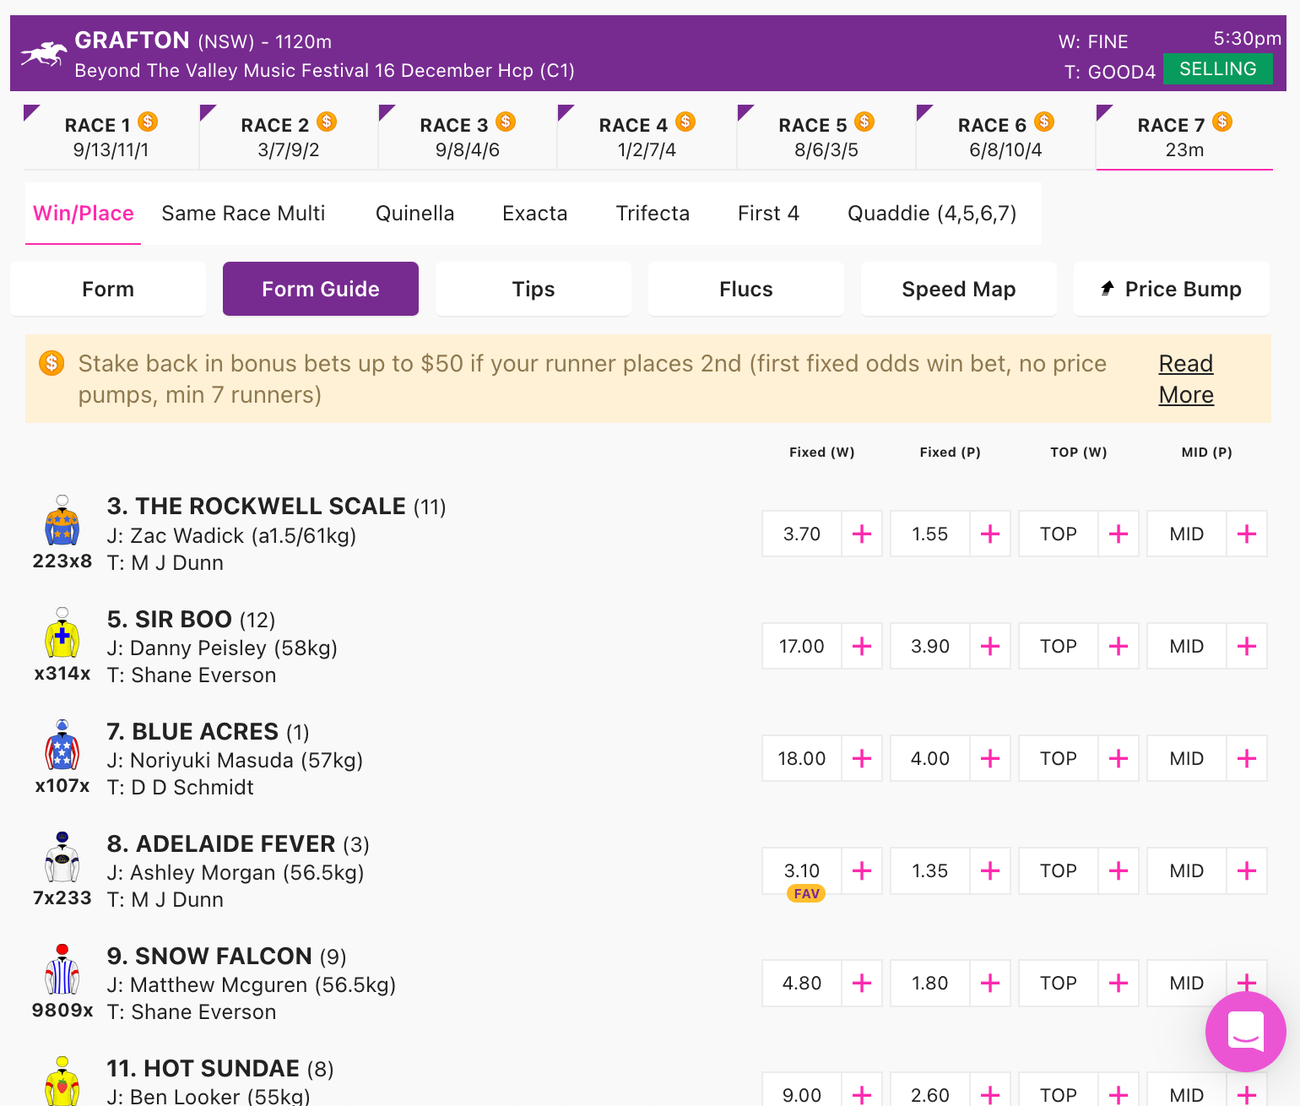Add The Rockwell Scale fixed place 1.55 plus

tap(990, 534)
